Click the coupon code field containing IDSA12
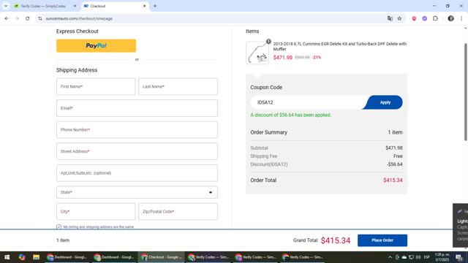 [x=307, y=102]
